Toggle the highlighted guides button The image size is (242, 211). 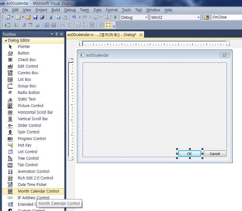coord(108,25)
